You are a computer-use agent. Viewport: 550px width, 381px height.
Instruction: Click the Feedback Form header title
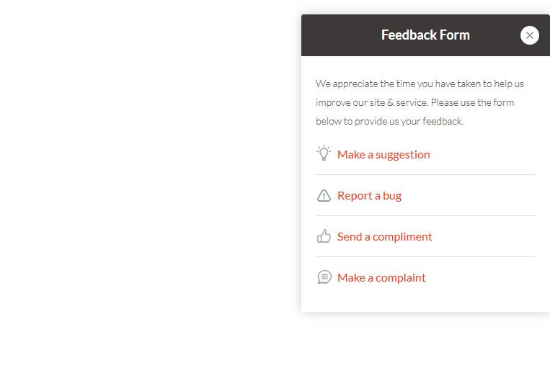(425, 35)
